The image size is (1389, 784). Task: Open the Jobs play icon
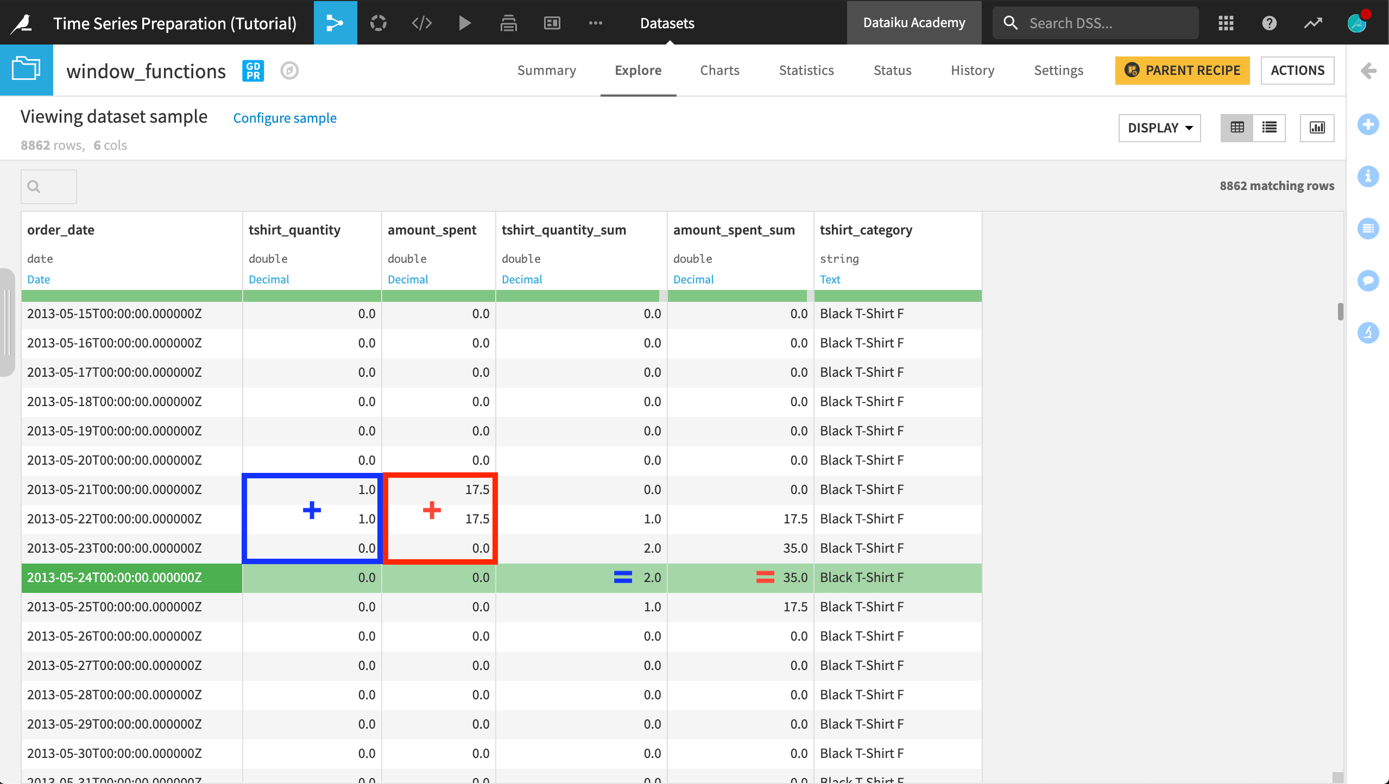click(x=465, y=23)
